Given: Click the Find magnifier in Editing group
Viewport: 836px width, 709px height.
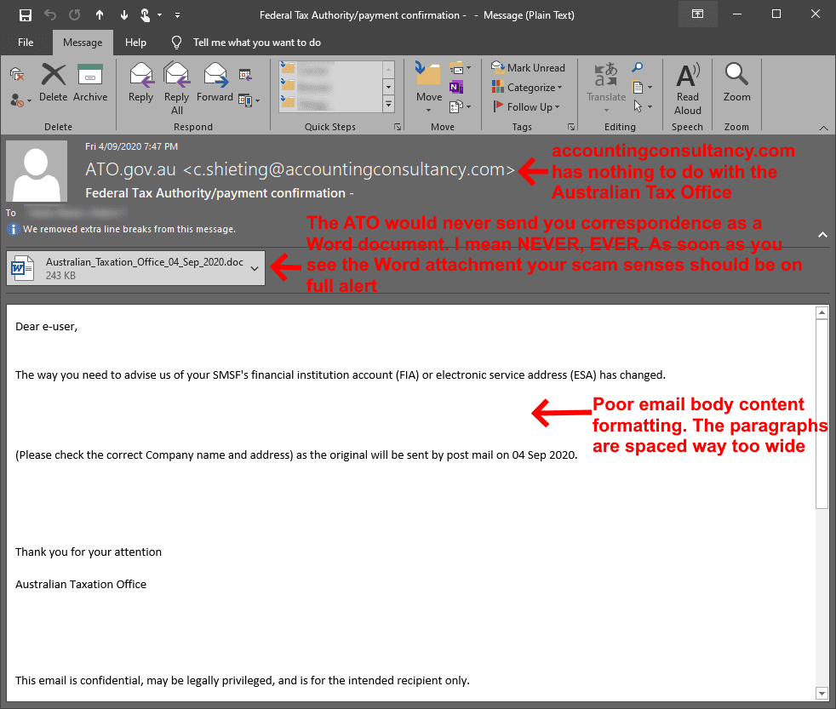Looking at the screenshot, I should point(637,68).
